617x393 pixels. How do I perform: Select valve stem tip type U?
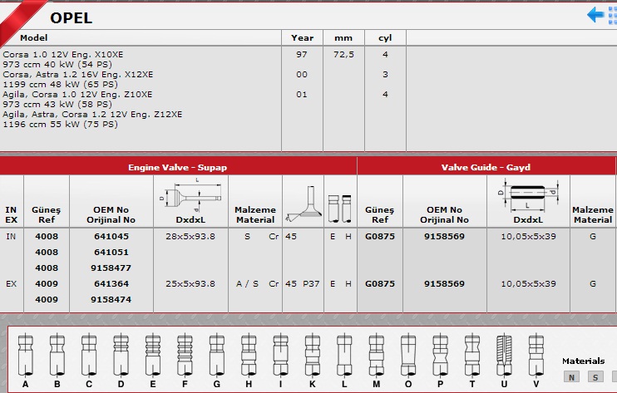503,354
